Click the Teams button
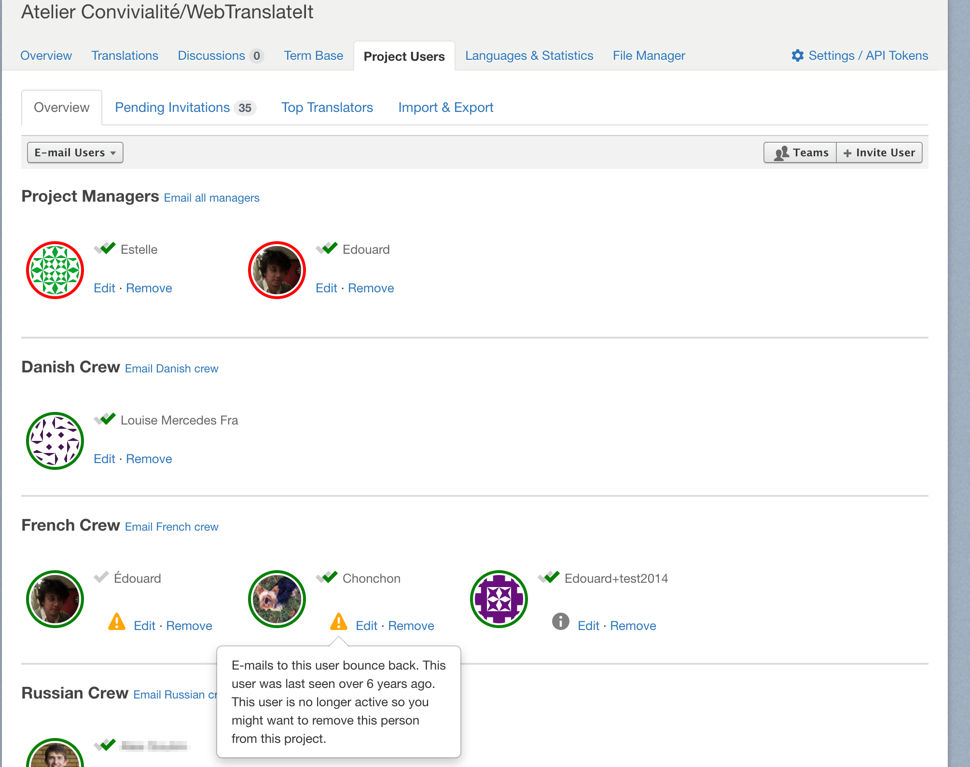The width and height of the screenshot is (970, 767). [800, 152]
